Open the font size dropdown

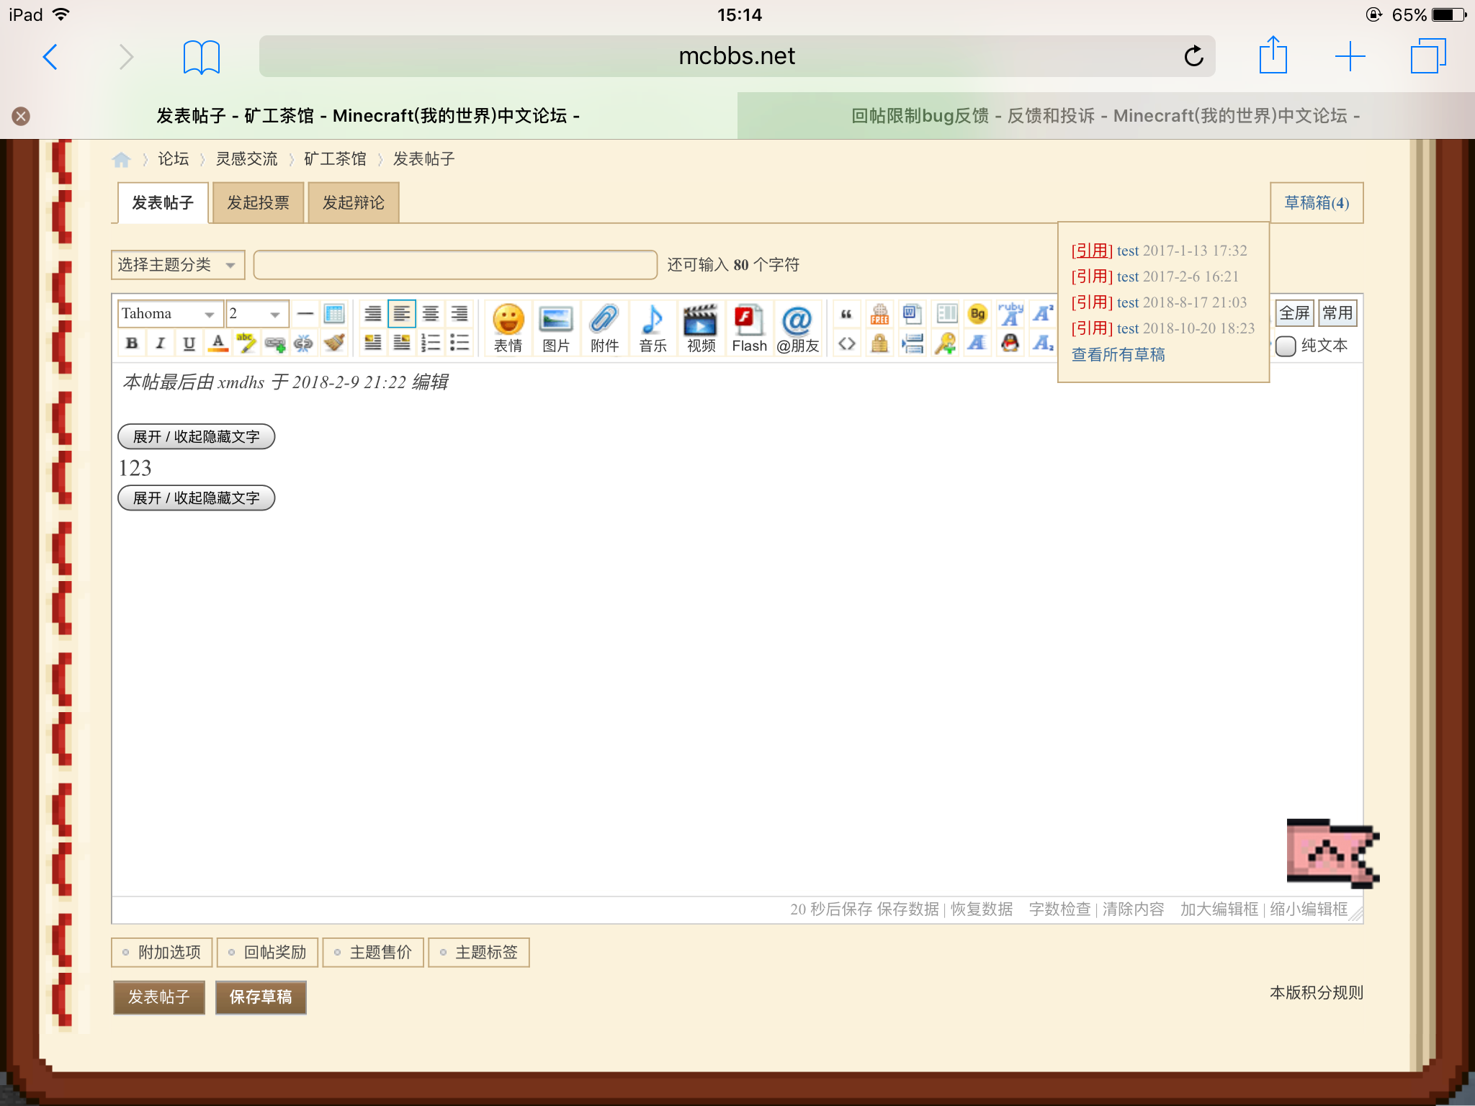[256, 314]
